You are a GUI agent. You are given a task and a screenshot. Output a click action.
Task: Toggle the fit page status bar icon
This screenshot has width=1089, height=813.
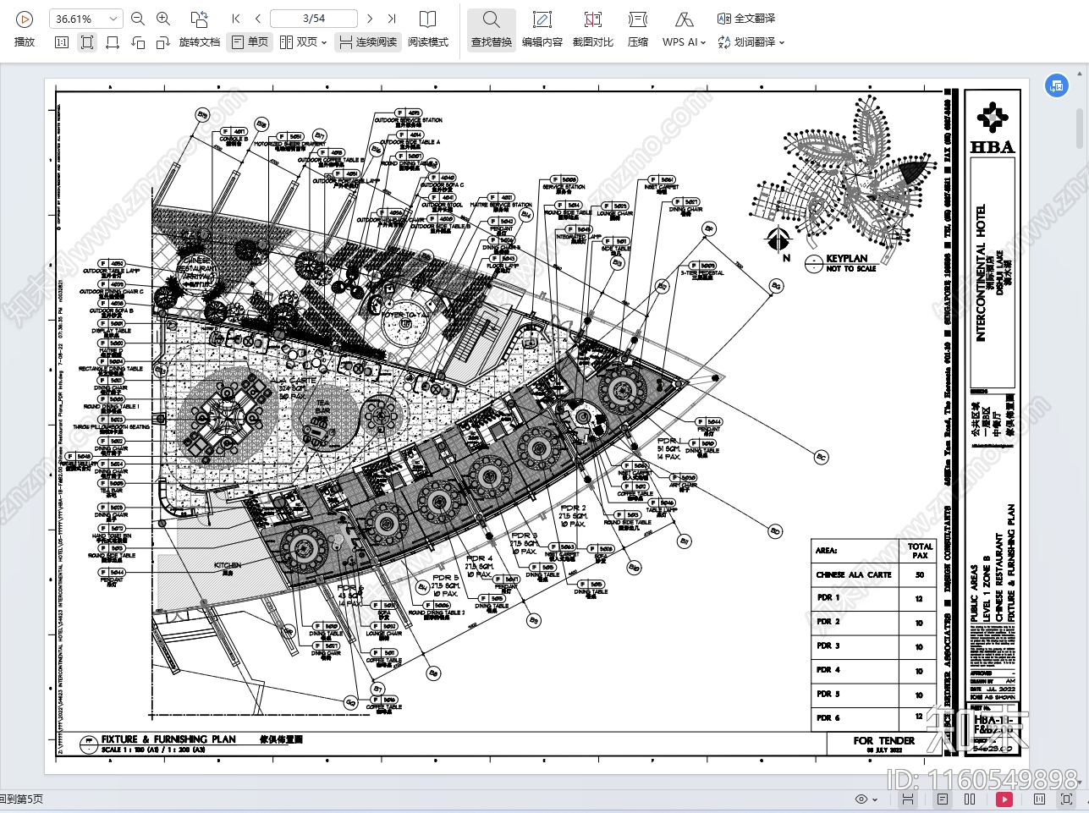1066,799
